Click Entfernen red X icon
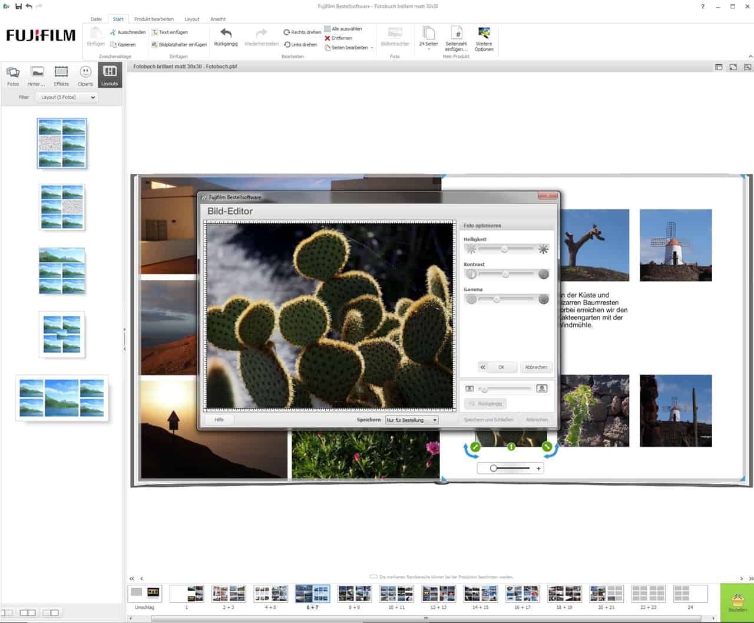Viewport: 754px width, 623px height. [x=328, y=38]
